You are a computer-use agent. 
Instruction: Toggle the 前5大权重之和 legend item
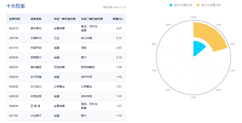pyautogui.click(x=181, y=5)
